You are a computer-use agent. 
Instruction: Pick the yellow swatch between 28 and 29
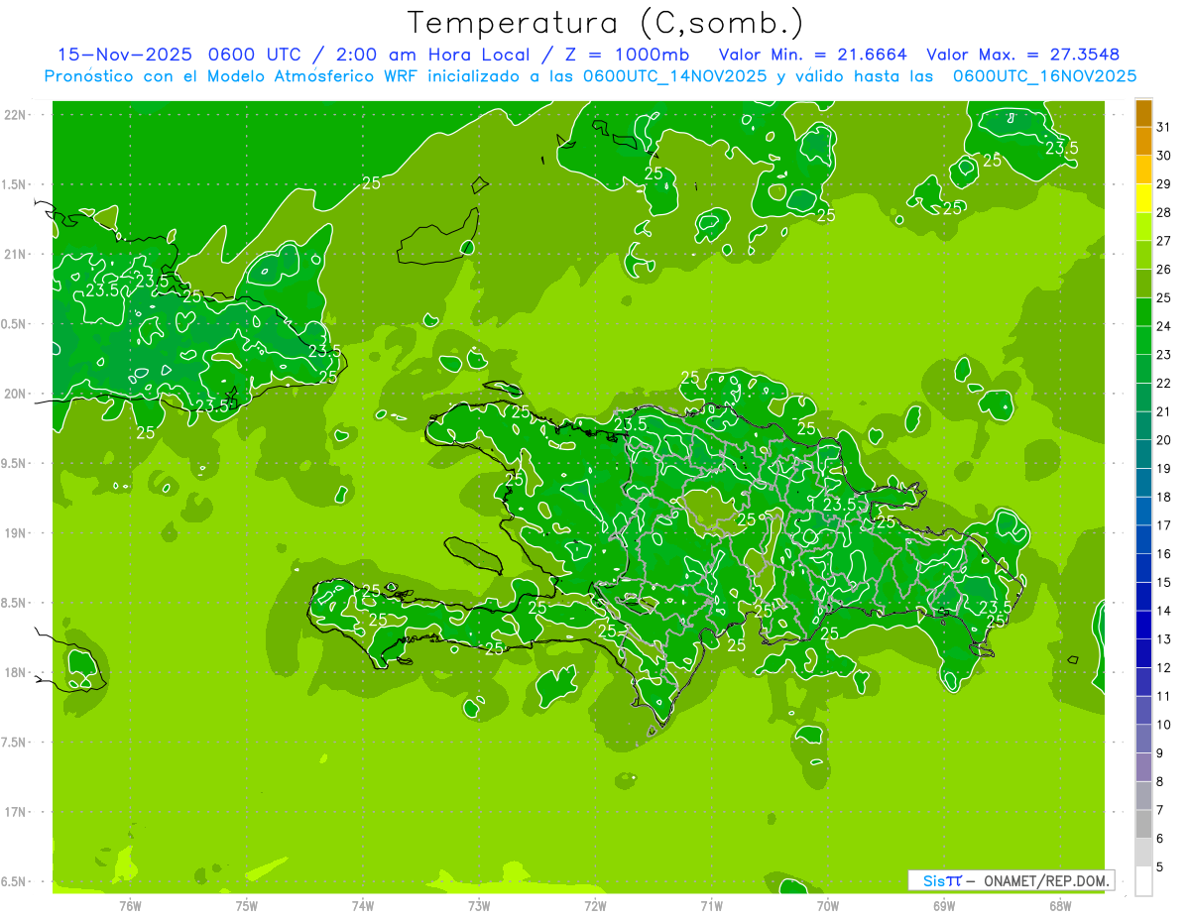tap(1143, 198)
